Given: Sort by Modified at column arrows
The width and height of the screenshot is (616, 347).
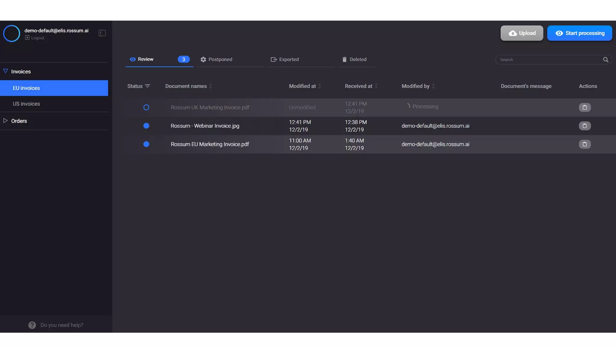Looking at the screenshot, I should (319, 86).
